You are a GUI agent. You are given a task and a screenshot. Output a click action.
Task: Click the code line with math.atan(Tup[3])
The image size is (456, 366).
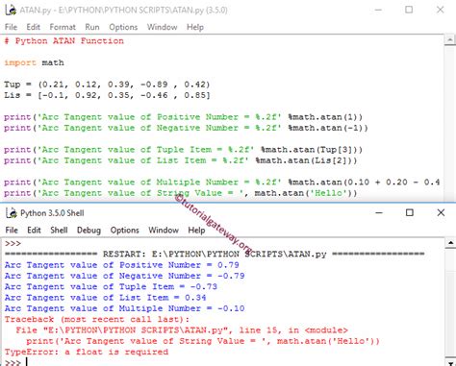[183, 150]
